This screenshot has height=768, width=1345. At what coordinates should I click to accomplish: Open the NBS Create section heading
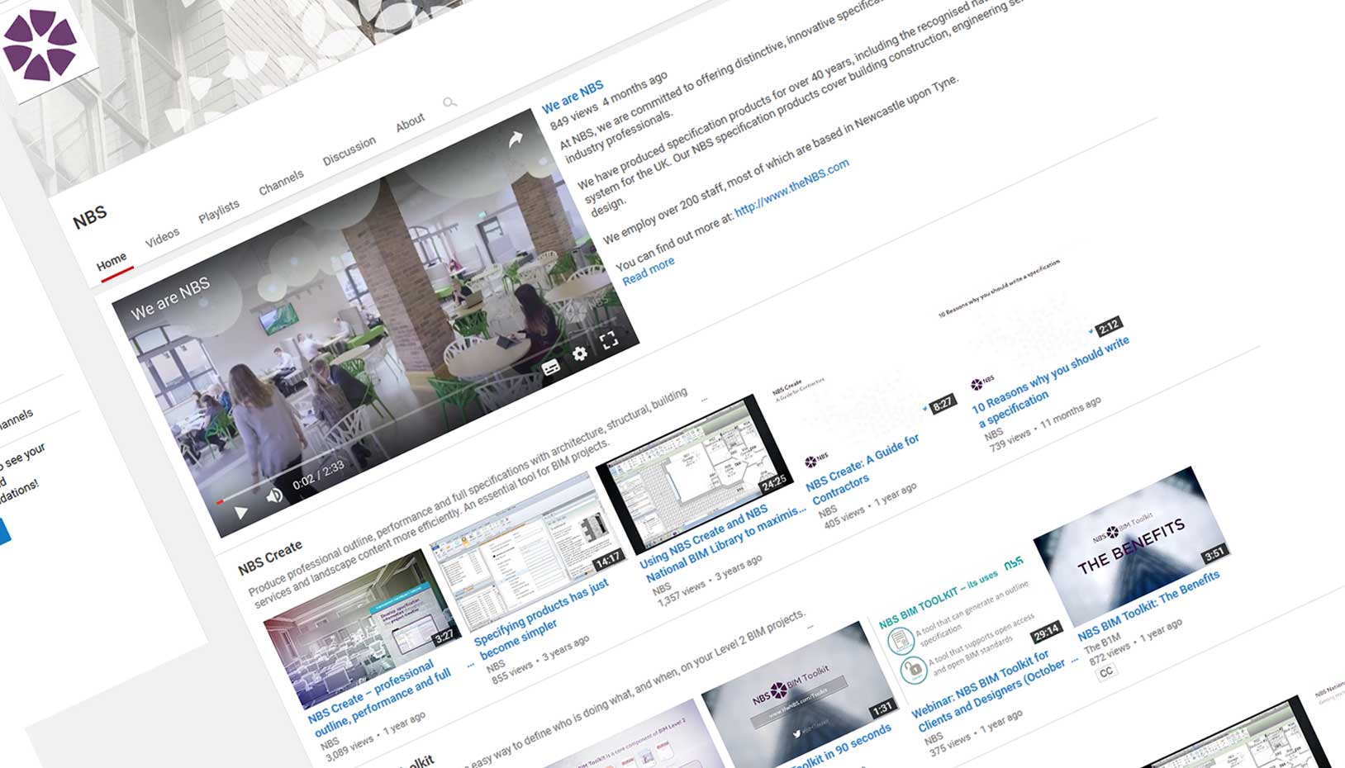270,559
